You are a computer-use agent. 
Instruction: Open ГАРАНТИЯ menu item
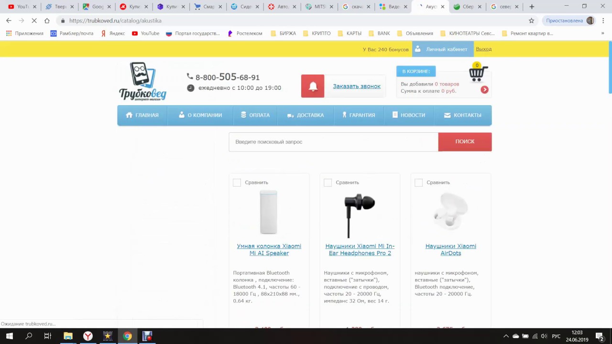coord(358,115)
